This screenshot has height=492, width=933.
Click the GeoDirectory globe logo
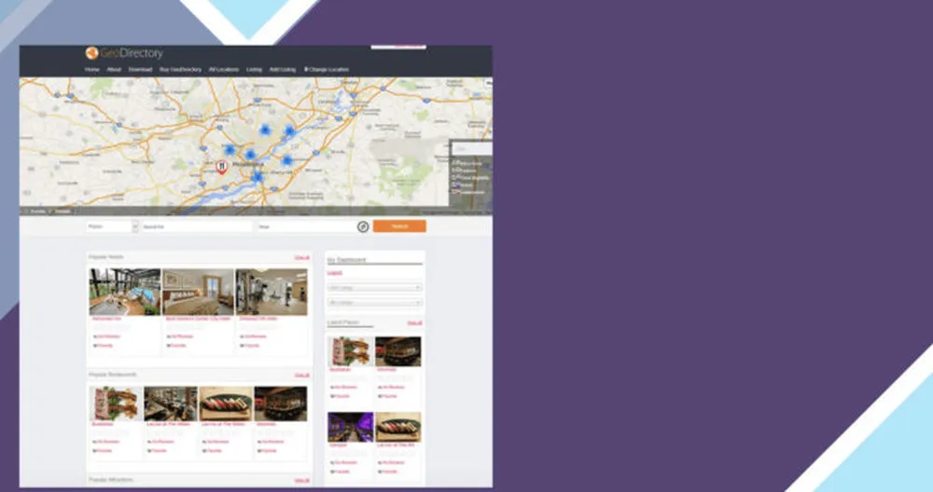(x=91, y=53)
